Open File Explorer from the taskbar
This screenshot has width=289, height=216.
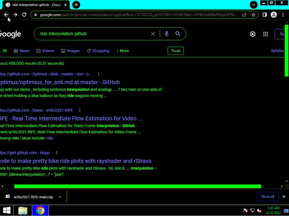23,210
